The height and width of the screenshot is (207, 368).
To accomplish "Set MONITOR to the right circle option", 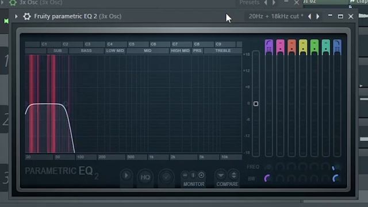I will (201, 175).
